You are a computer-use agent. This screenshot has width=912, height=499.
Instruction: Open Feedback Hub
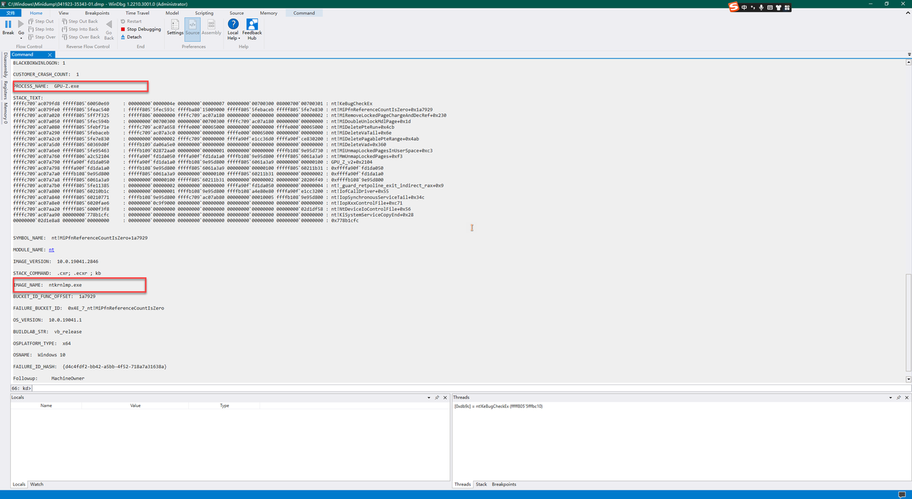252,29
